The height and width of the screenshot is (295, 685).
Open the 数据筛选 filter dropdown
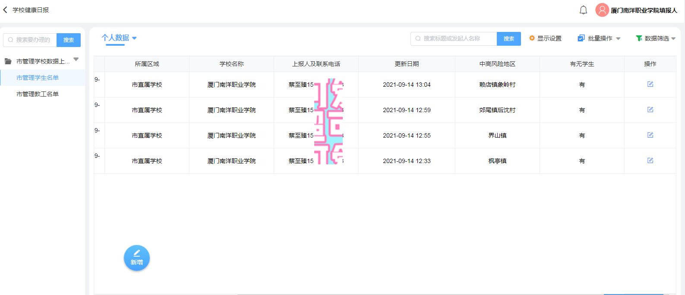click(655, 38)
